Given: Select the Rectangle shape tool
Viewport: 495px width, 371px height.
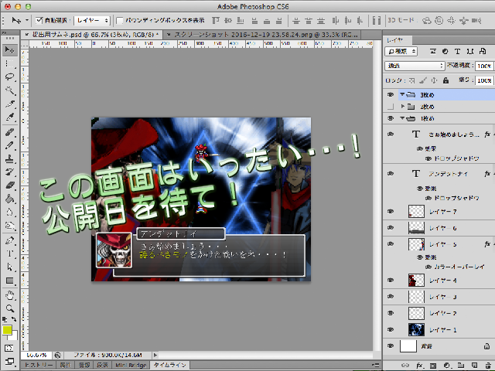Looking at the screenshot, I should pos(10,281).
